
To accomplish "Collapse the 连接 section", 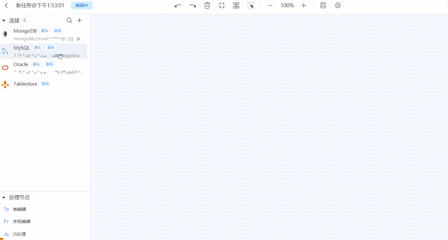I will point(4,21).
